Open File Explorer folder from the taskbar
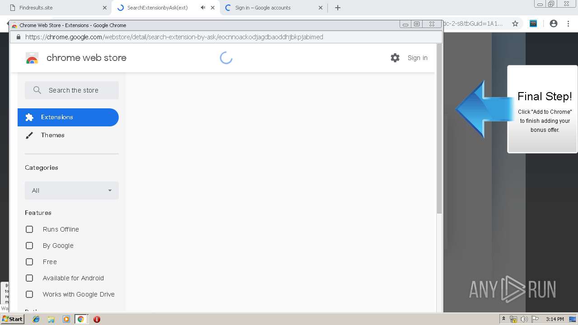578x325 pixels. (x=51, y=319)
